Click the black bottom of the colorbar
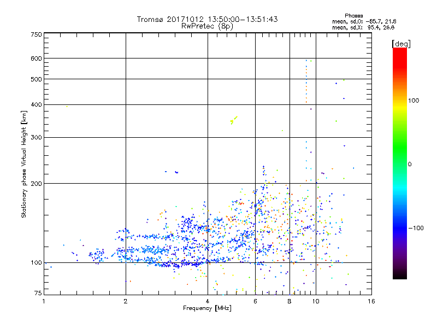 click(x=400, y=275)
